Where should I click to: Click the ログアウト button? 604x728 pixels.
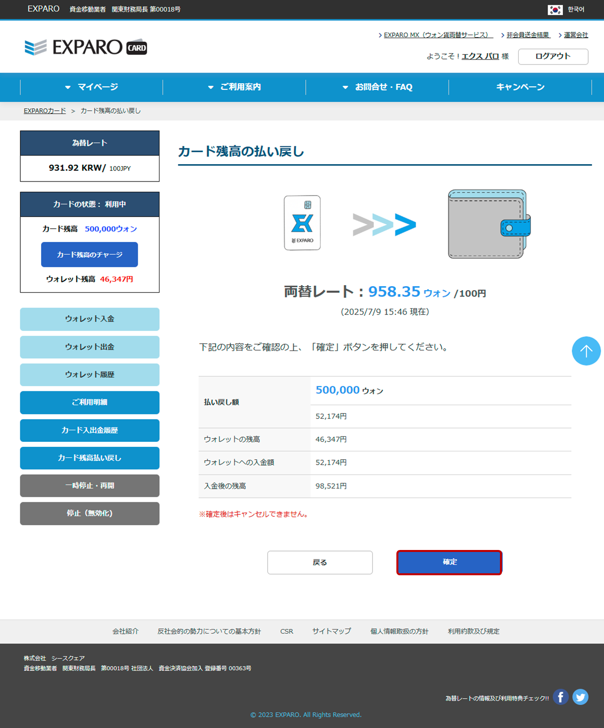click(x=553, y=57)
